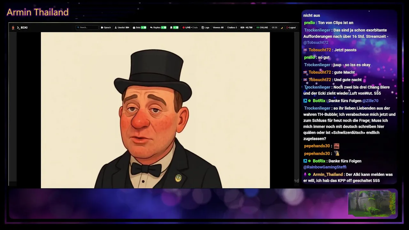Screen dimensions: 409x230
Task: Click the garden webcam thumbnail
Action: coord(372,203)
